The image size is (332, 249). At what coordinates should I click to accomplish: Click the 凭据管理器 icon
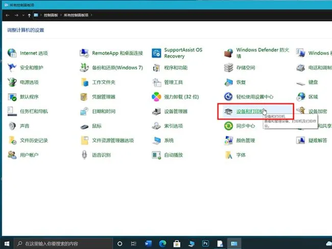tap(84, 97)
